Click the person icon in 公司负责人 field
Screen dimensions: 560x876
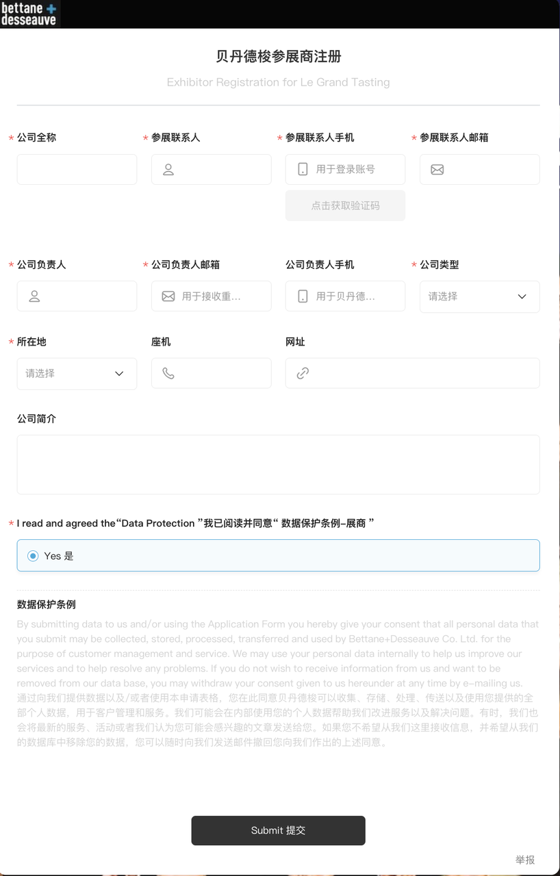pos(34,296)
